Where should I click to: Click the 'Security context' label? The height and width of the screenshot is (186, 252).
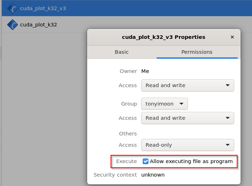[115, 175]
